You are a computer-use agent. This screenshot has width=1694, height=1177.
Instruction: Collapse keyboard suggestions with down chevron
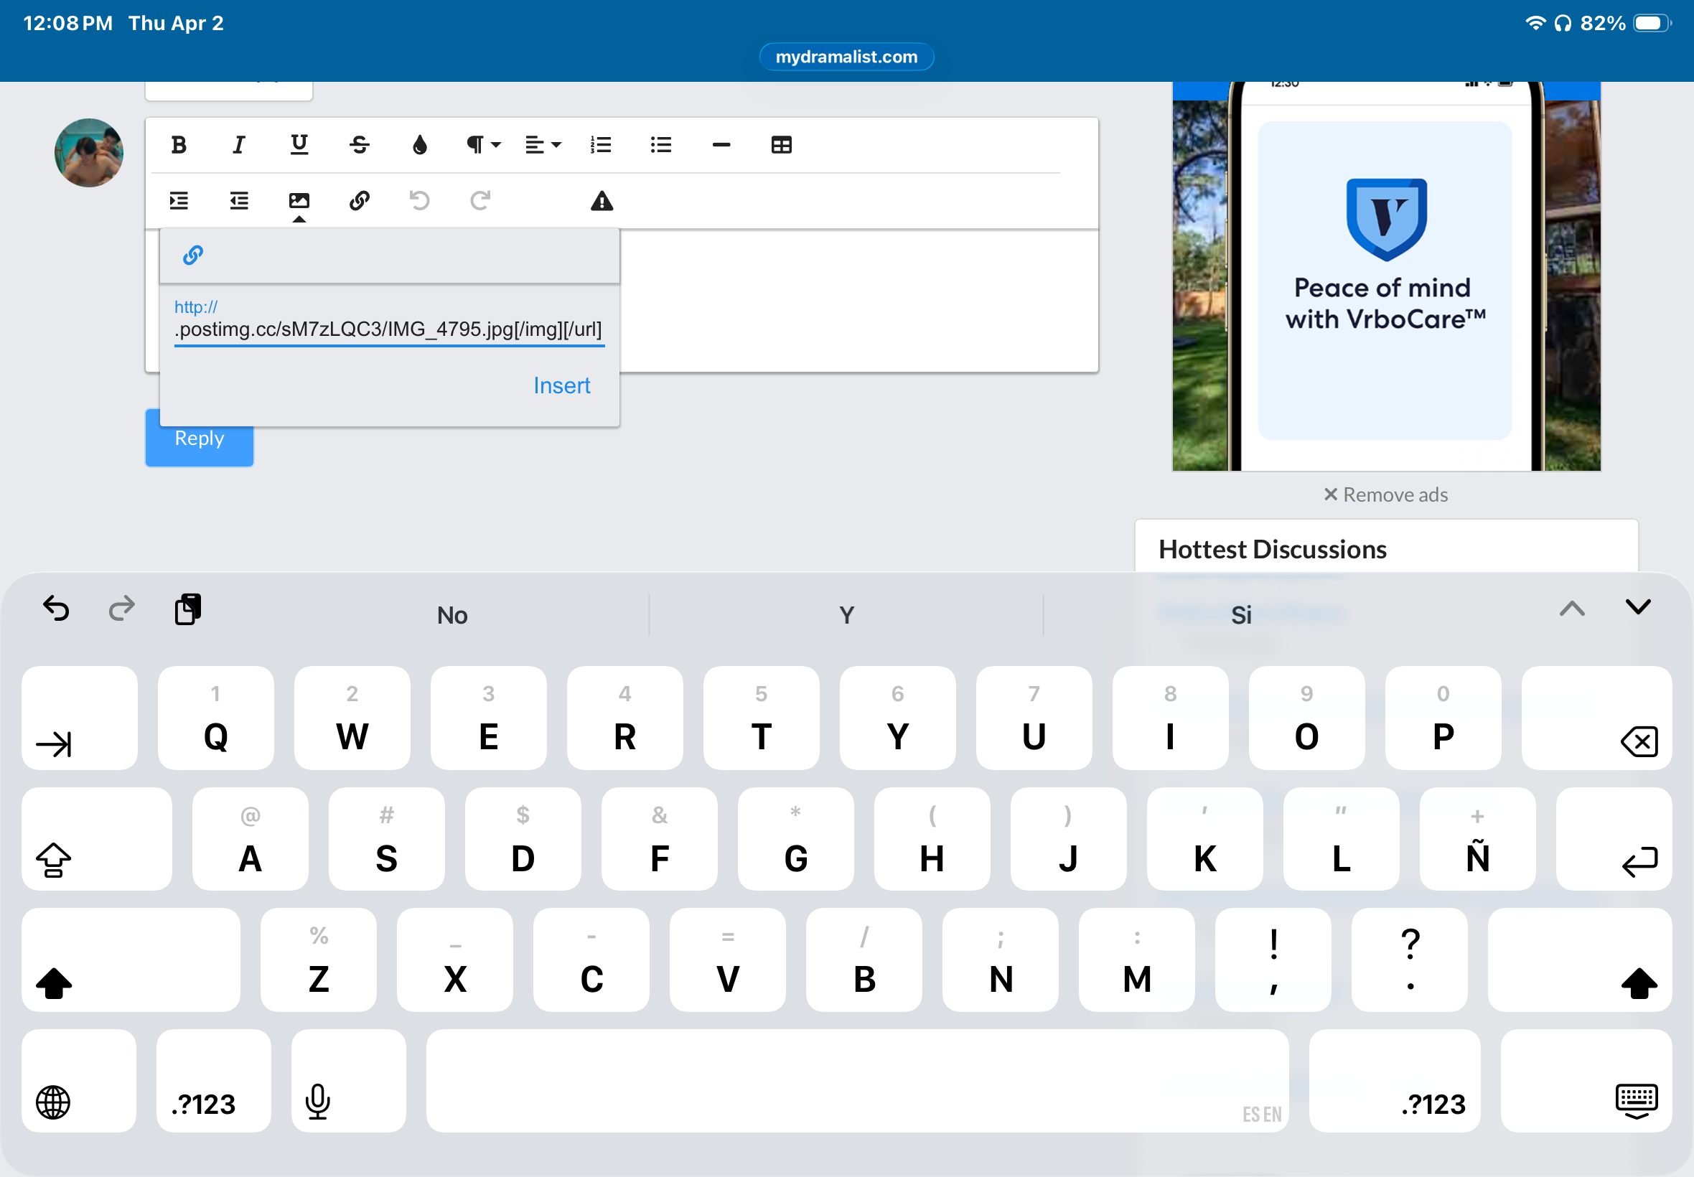point(1638,608)
